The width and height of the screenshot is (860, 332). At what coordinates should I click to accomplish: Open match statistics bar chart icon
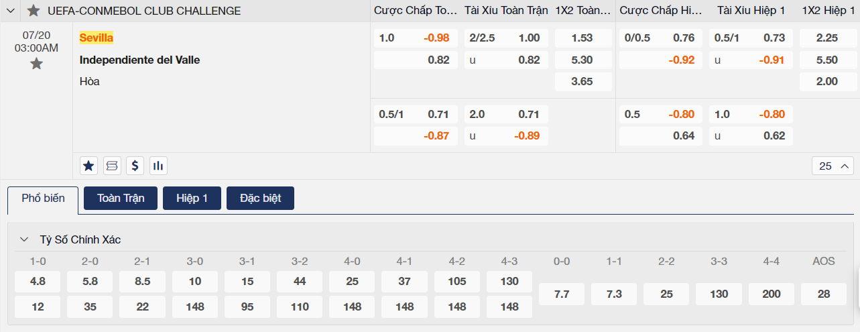(x=158, y=165)
